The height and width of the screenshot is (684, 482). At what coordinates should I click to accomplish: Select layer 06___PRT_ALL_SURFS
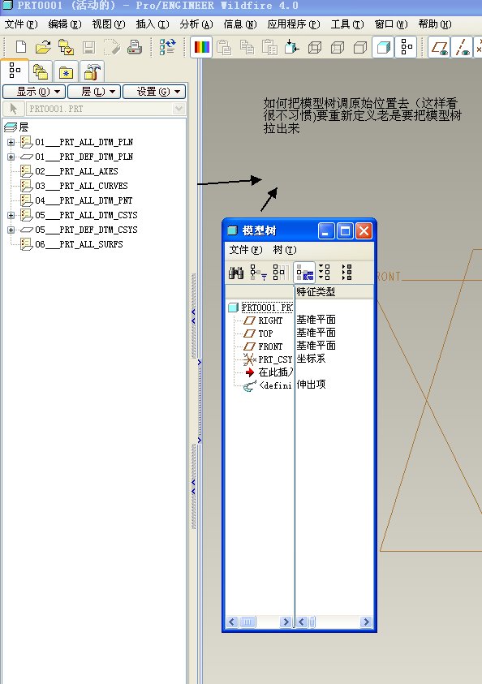pos(79,244)
